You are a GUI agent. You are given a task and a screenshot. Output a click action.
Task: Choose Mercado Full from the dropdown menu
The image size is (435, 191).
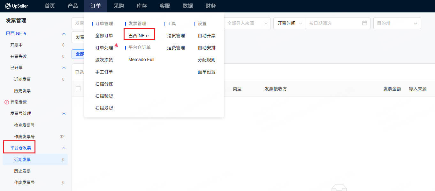141,60
